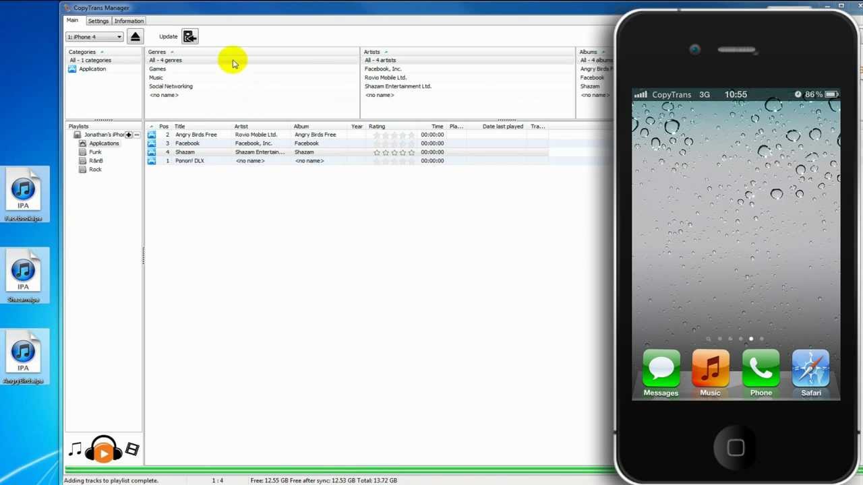This screenshot has height=485, width=863.
Task: Click the film strip video icon
Action: click(132, 449)
